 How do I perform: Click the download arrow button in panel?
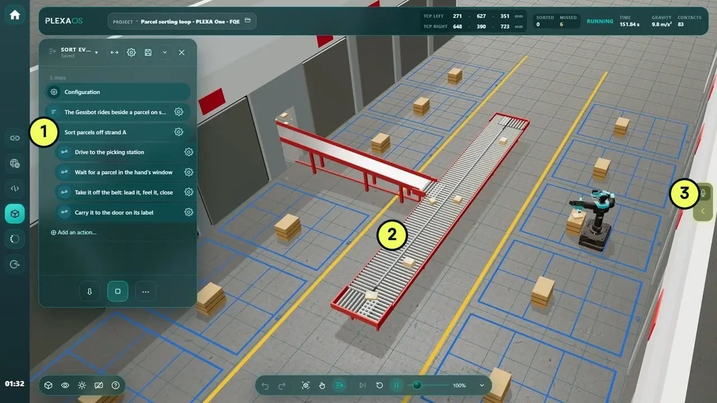tap(90, 291)
